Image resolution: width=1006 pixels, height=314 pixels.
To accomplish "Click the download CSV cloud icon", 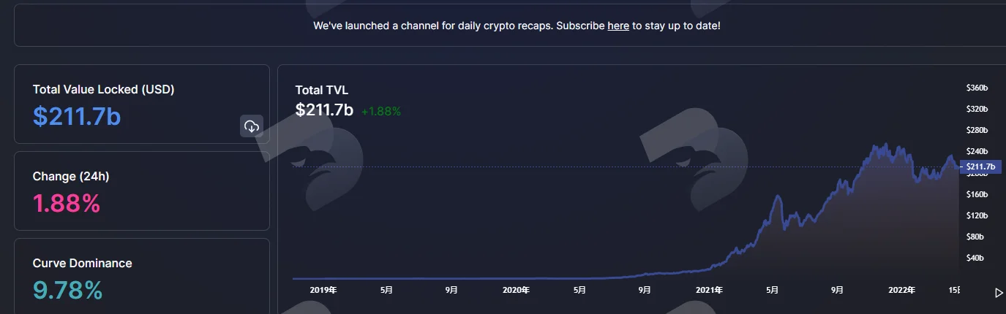I will 252,126.
